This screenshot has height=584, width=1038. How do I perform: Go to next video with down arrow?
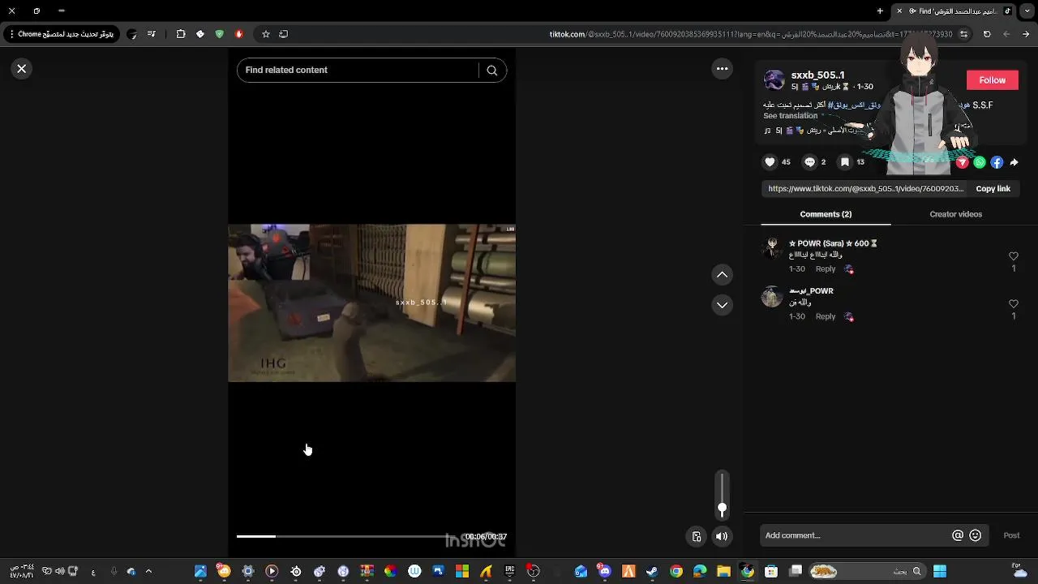(x=722, y=305)
